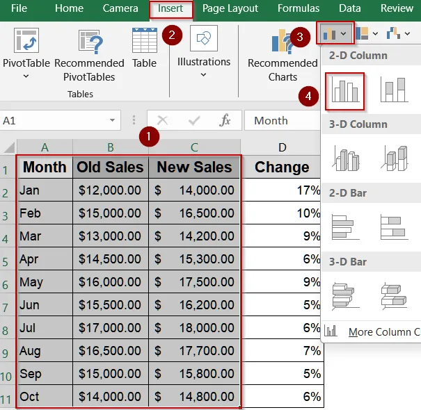
Task: Click the Old Sales header cell
Action: (x=111, y=167)
